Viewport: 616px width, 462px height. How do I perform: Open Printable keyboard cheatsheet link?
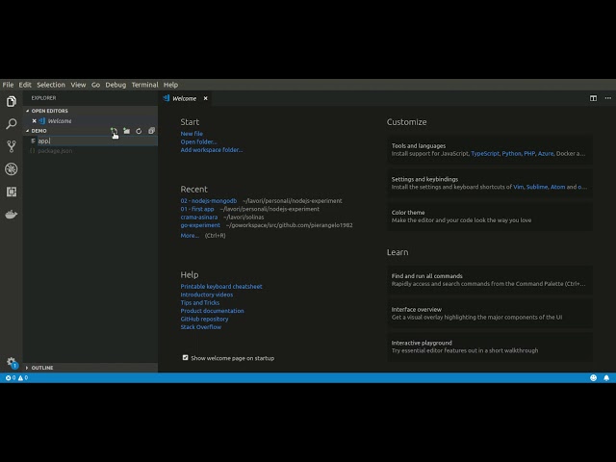pyautogui.click(x=221, y=287)
